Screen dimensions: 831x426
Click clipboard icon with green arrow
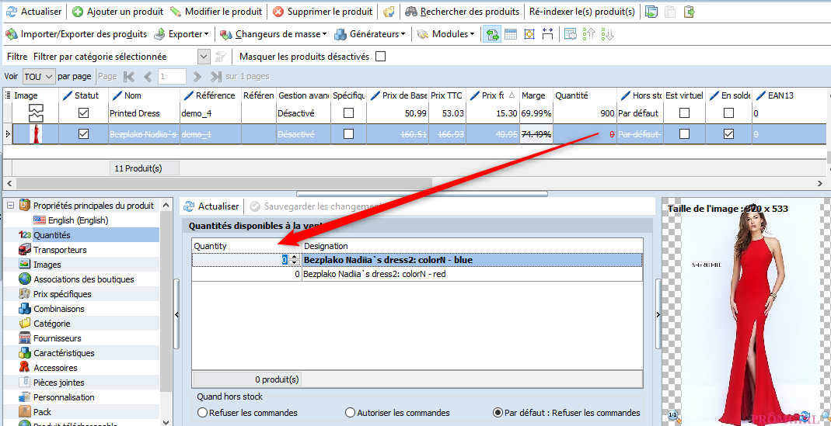689,11
